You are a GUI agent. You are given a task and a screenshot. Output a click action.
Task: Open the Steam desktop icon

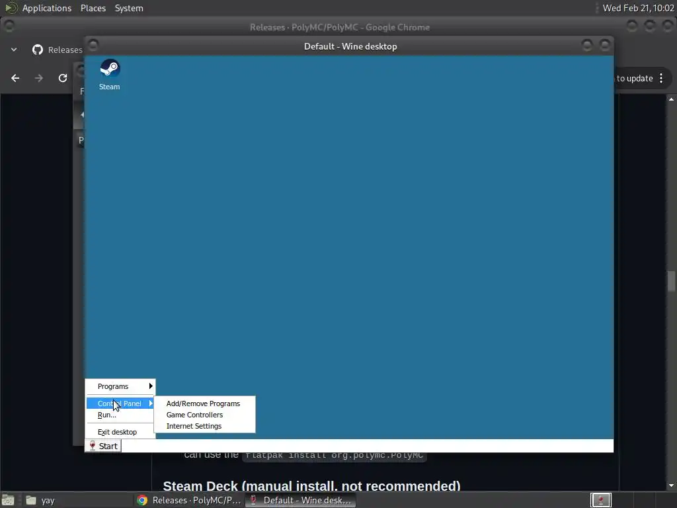tap(110, 74)
